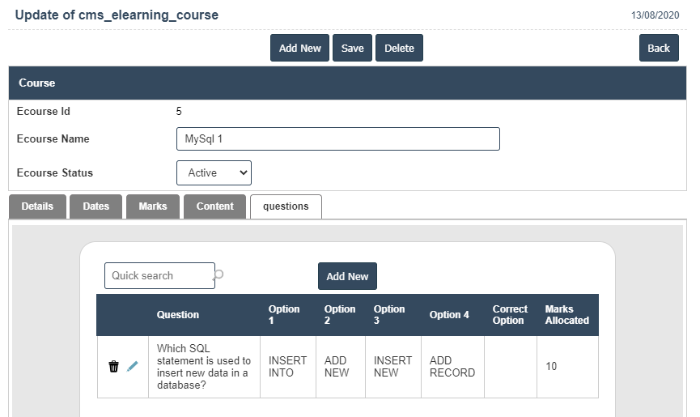Select the questions tab

coord(286,206)
